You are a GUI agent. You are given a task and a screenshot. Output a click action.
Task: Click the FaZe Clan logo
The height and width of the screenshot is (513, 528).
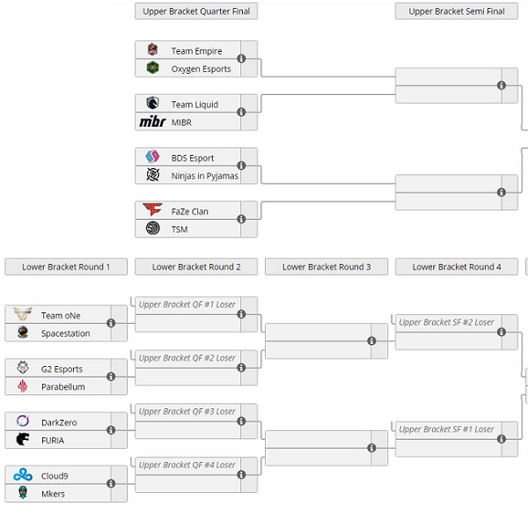point(152,209)
